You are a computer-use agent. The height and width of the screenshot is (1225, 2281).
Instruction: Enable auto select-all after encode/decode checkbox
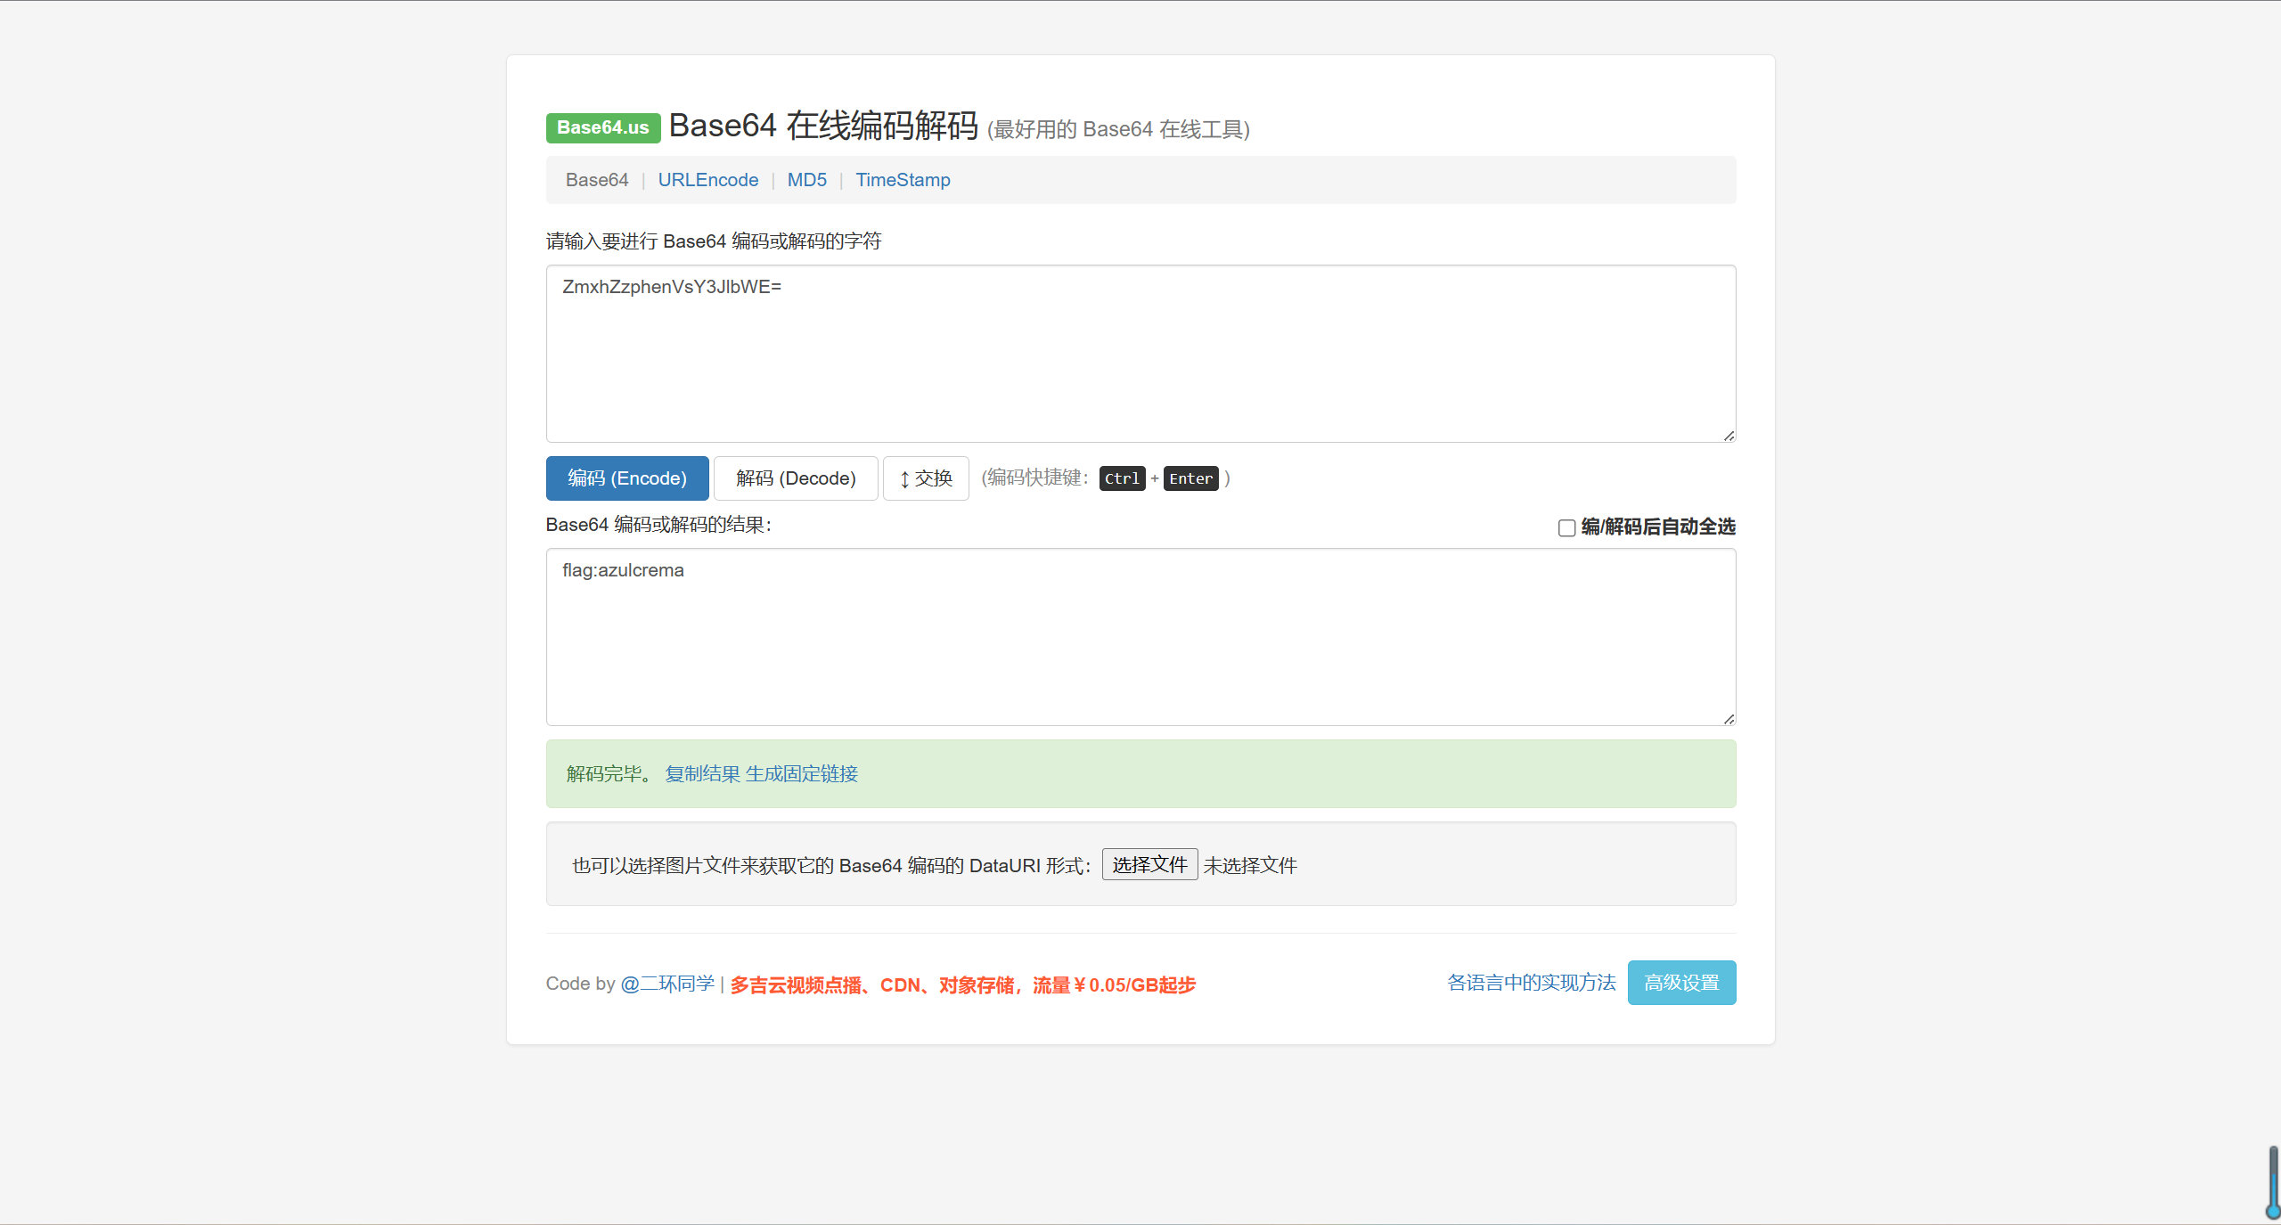click(1566, 527)
